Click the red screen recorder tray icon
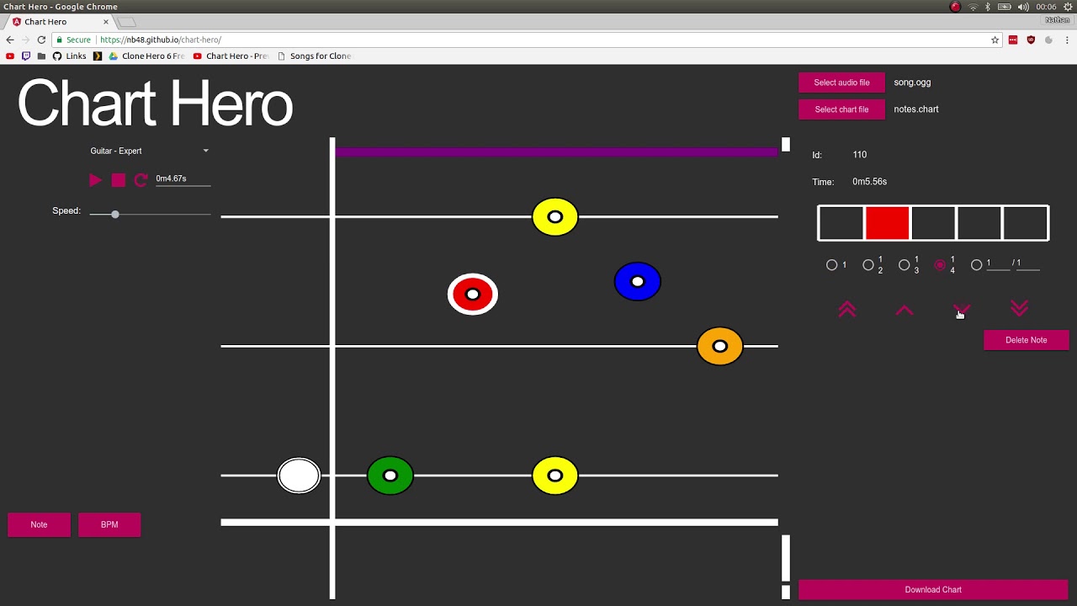 point(955,7)
